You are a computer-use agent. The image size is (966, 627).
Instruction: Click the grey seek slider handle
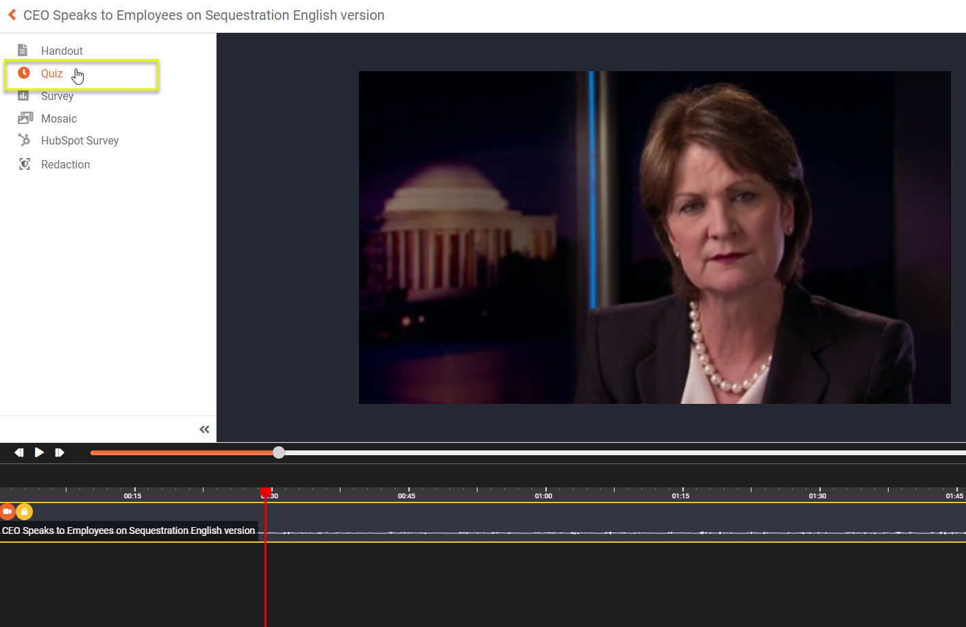(x=279, y=452)
